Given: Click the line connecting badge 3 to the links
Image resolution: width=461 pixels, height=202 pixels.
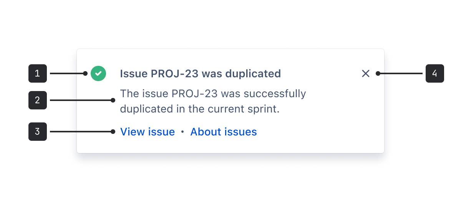Looking at the screenshot, I should coord(80,132).
